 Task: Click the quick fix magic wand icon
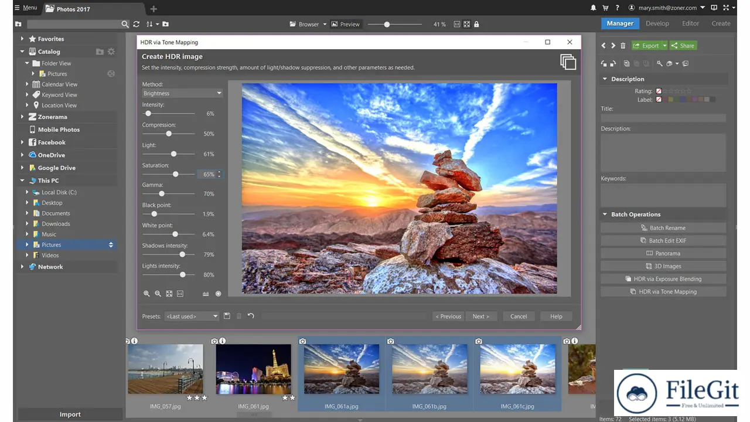pos(659,63)
